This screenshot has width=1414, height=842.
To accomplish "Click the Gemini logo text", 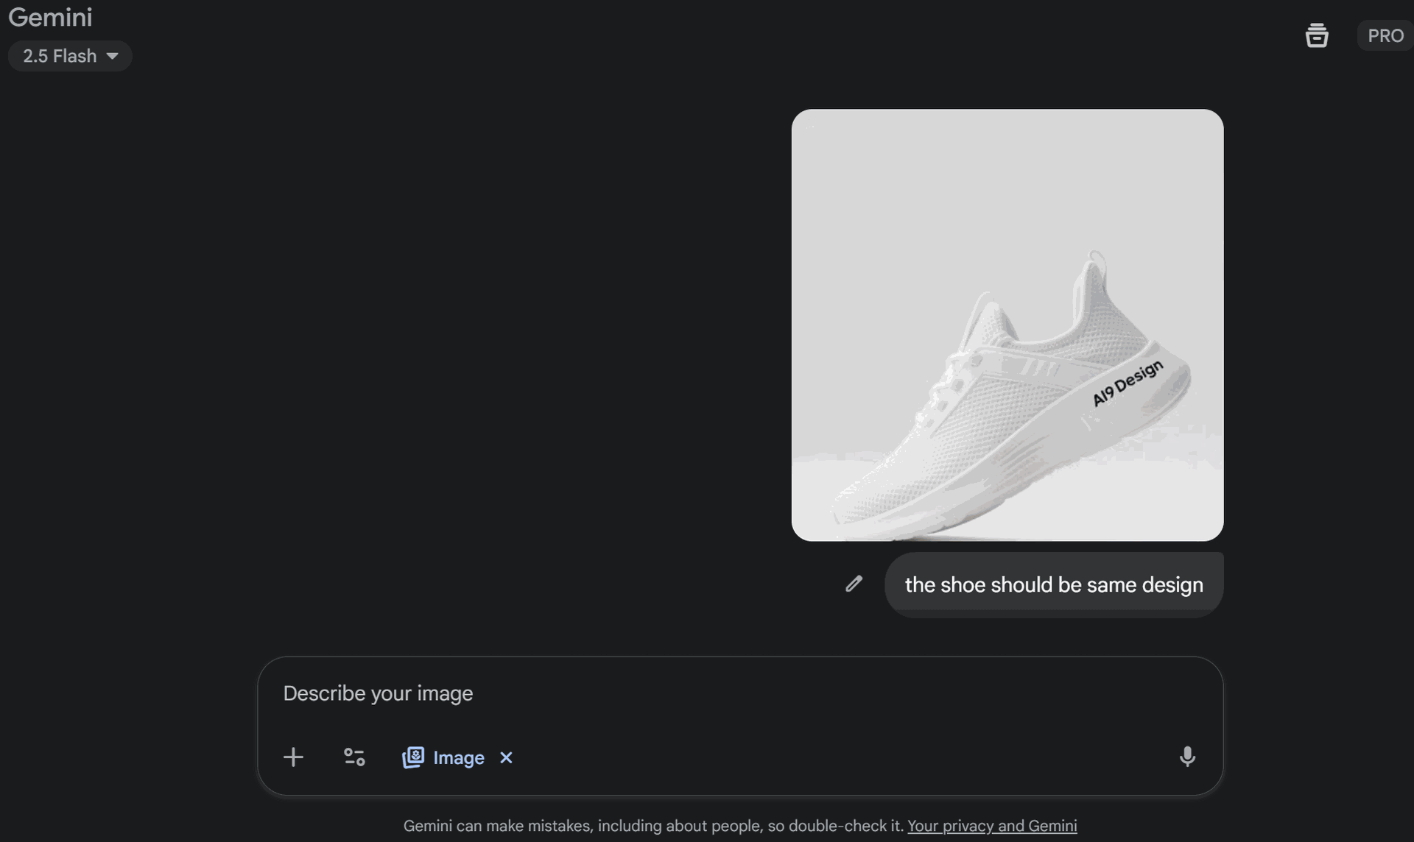I will 50,17.
